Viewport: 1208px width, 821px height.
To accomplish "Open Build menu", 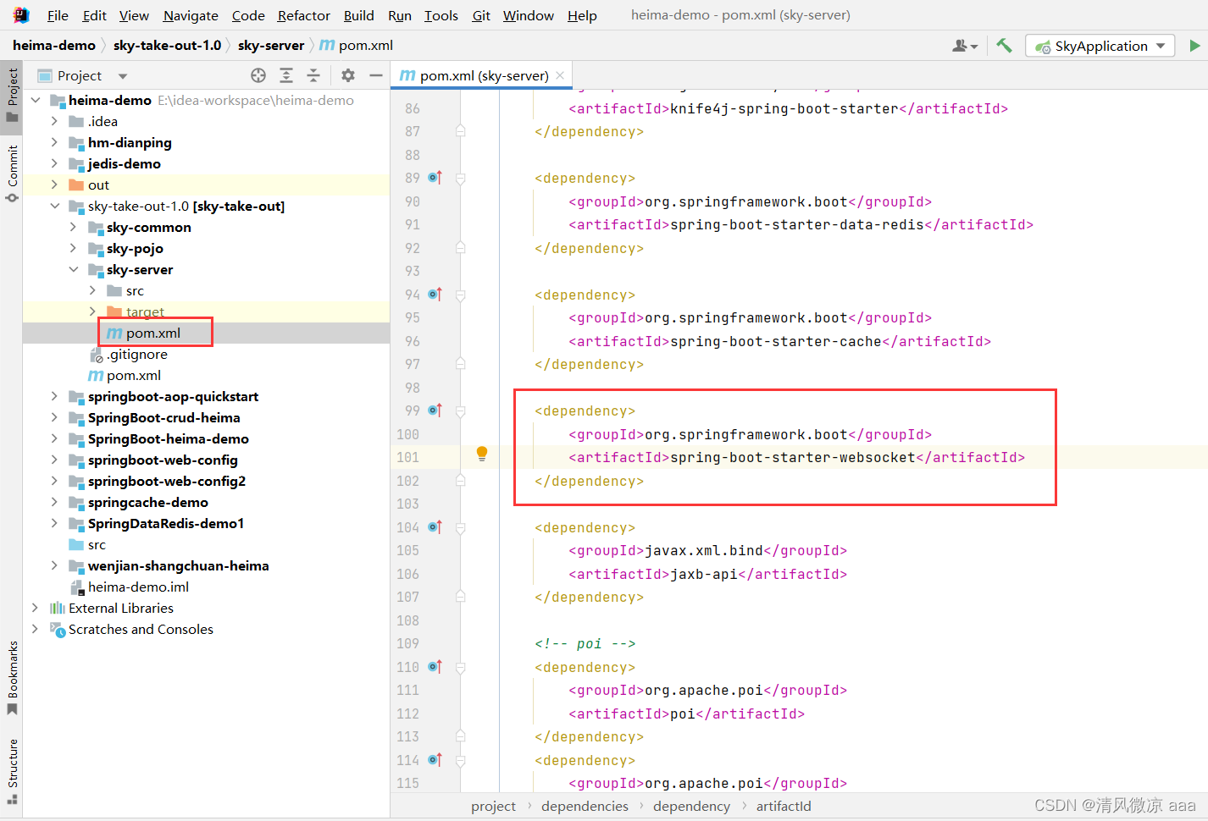I will (359, 15).
